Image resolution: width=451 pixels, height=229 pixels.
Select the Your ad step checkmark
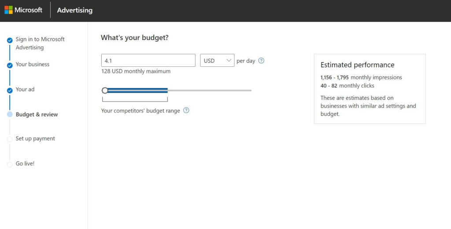click(x=10, y=91)
